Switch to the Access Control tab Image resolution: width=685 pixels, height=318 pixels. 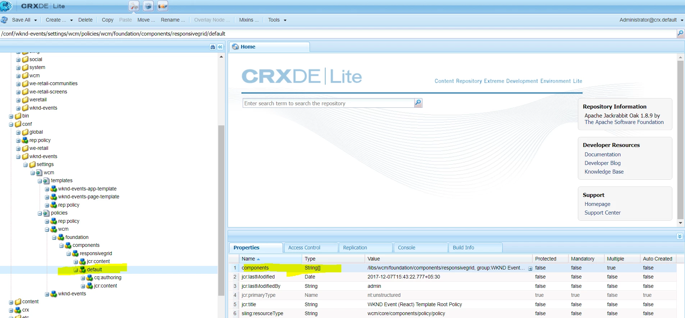point(311,248)
